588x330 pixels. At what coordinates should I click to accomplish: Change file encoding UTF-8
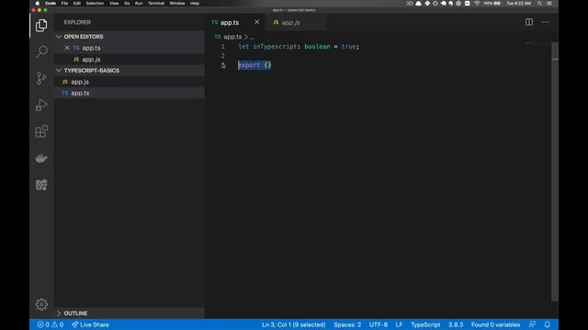378,324
